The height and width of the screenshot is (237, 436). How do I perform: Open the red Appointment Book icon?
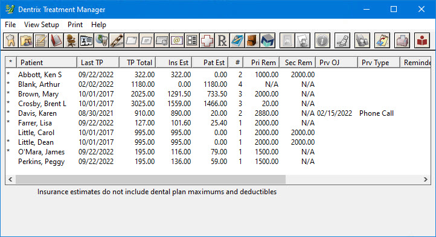(56, 41)
